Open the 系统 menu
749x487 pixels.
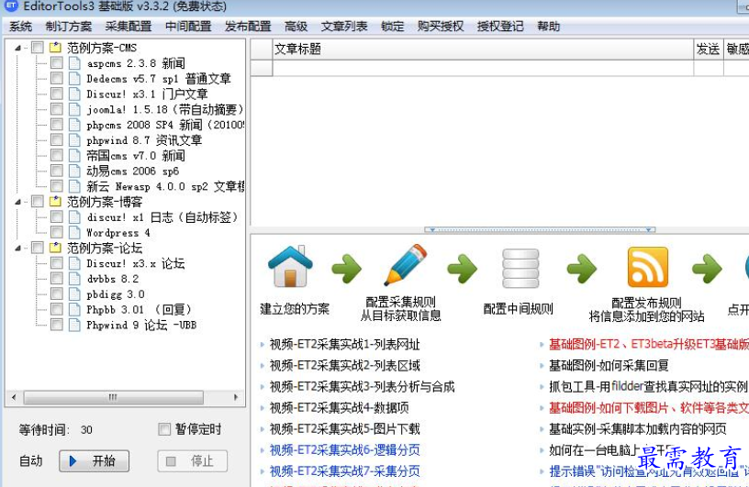pos(20,27)
